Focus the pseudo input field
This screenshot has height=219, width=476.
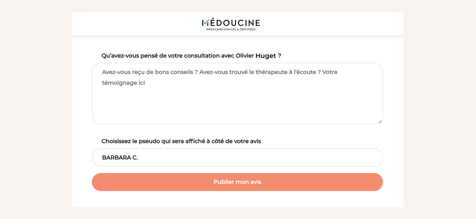point(237,157)
